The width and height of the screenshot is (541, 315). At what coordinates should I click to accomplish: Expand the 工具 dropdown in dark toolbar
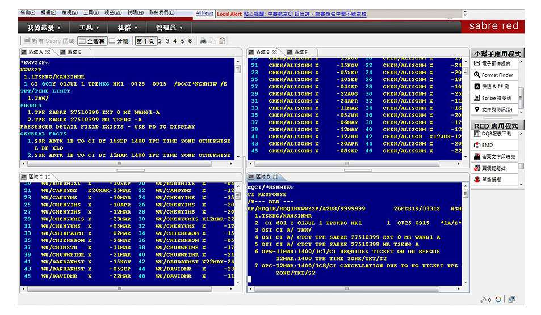[x=89, y=28]
